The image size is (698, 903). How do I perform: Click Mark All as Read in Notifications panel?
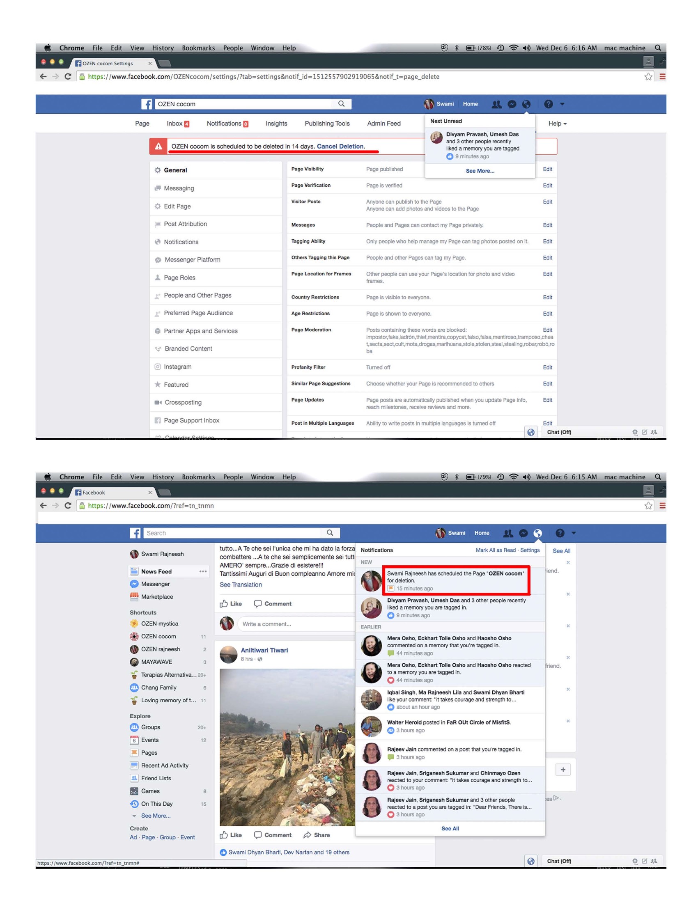tap(496, 551)
